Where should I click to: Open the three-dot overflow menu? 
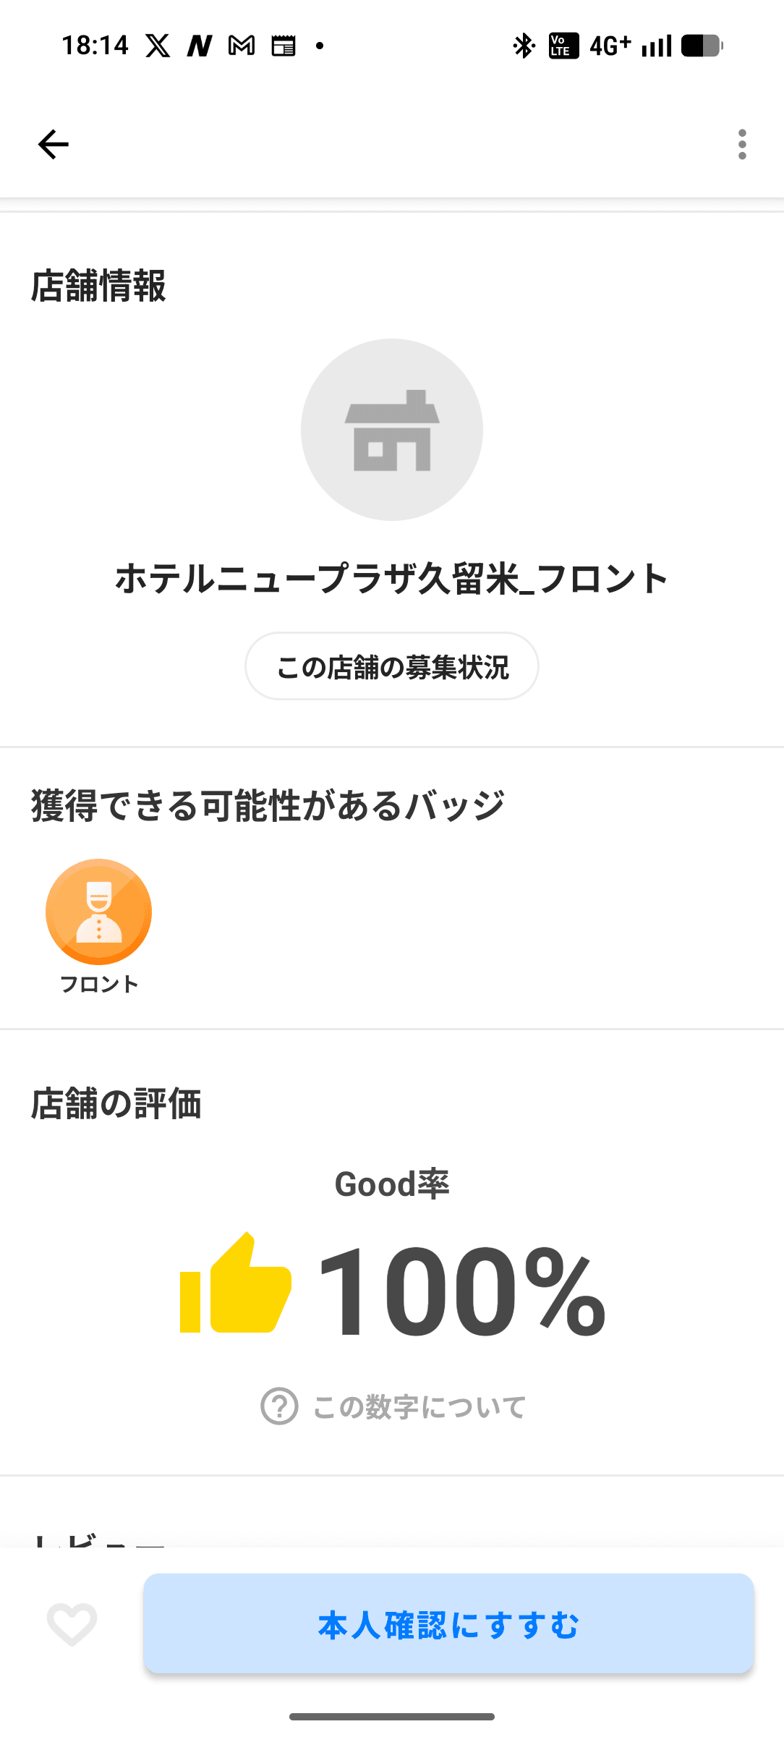click(741, 145)
